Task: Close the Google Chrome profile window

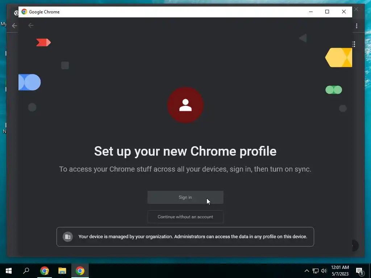Action: pos(344,12)
